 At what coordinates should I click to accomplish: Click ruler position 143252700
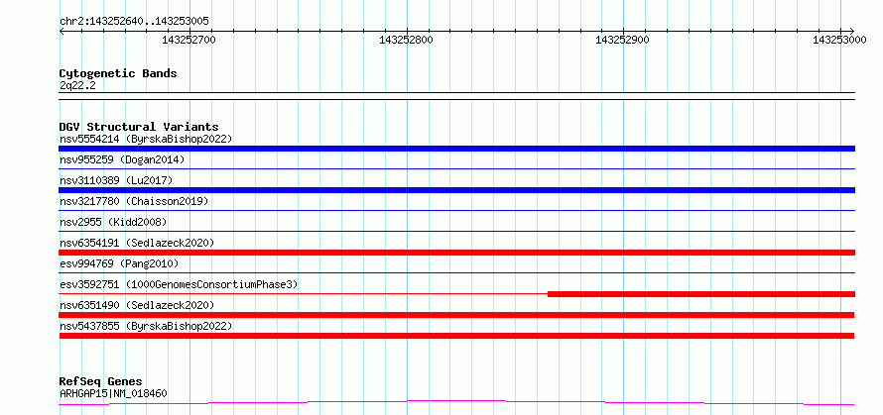pyautogui.click(x=189, y=40)
